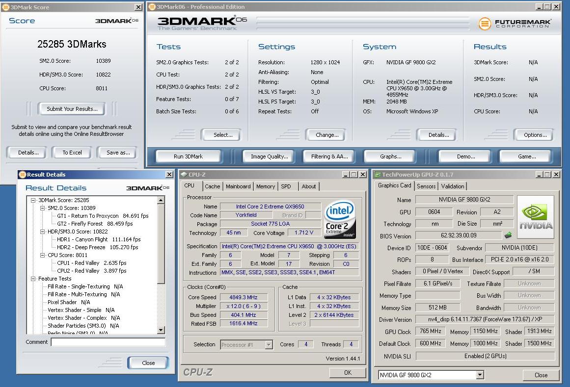This screenshot has height=387, width=570.
Task: Collapse the Feature Tests tree node
Action: [x=33, y=279]
